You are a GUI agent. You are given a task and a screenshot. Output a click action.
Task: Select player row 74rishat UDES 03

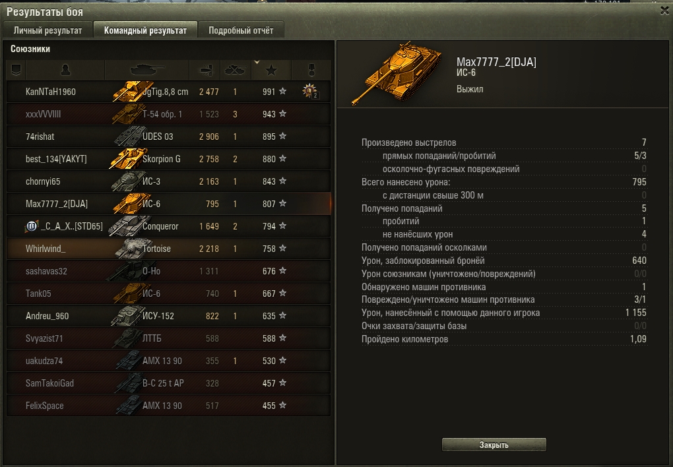169,137
